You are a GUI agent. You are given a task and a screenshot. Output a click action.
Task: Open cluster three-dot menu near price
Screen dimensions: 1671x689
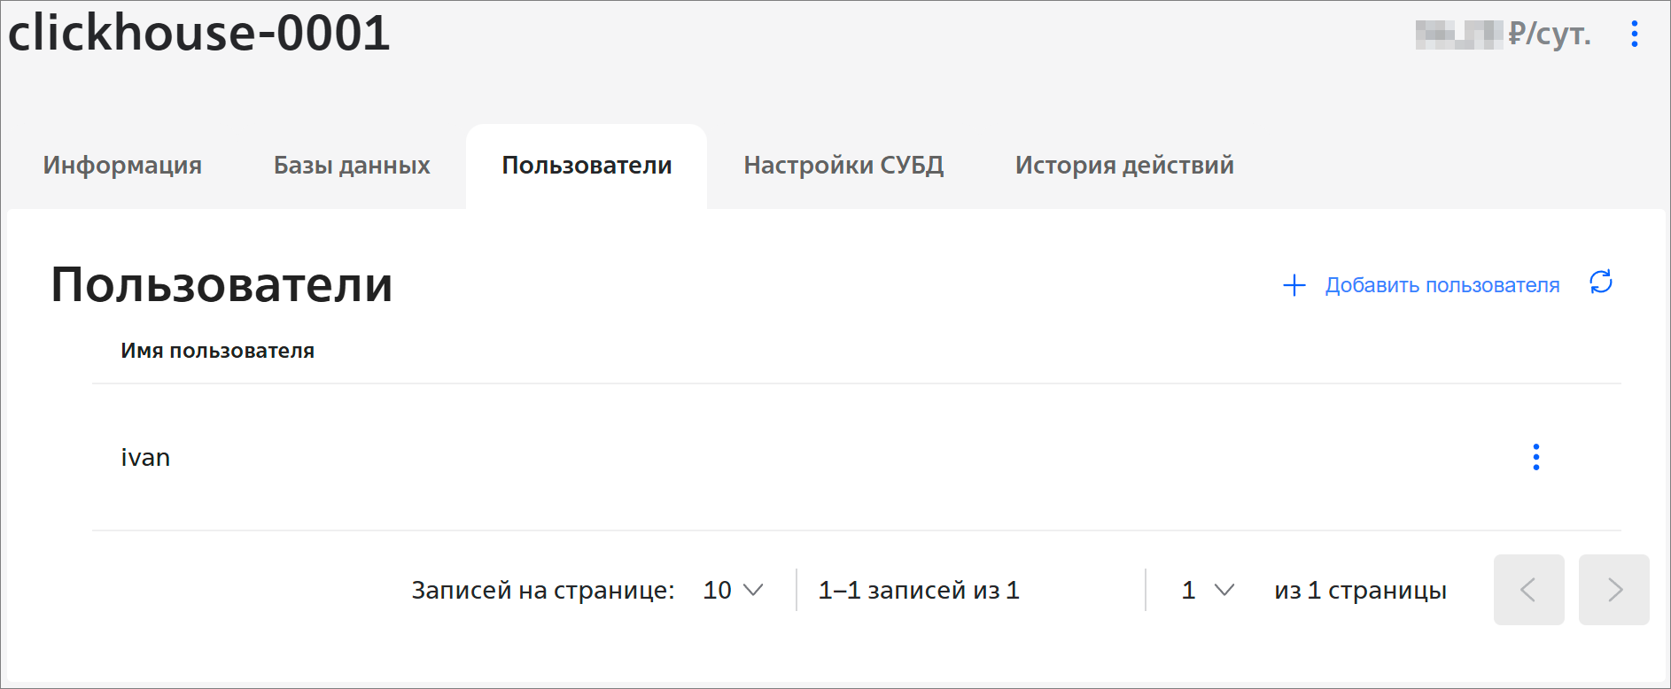tap(1635, 34)
